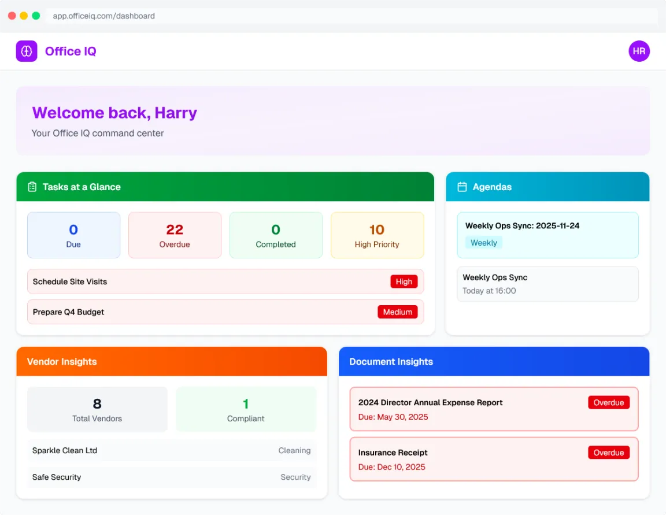This screenshot has width=666, height=515.
Task: Open the Weekly Ops Sync 2025-11-24 agenda entry
Action: [547, 234]
